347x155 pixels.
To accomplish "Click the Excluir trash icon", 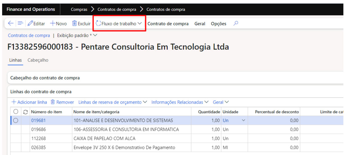I will point(74,24).
